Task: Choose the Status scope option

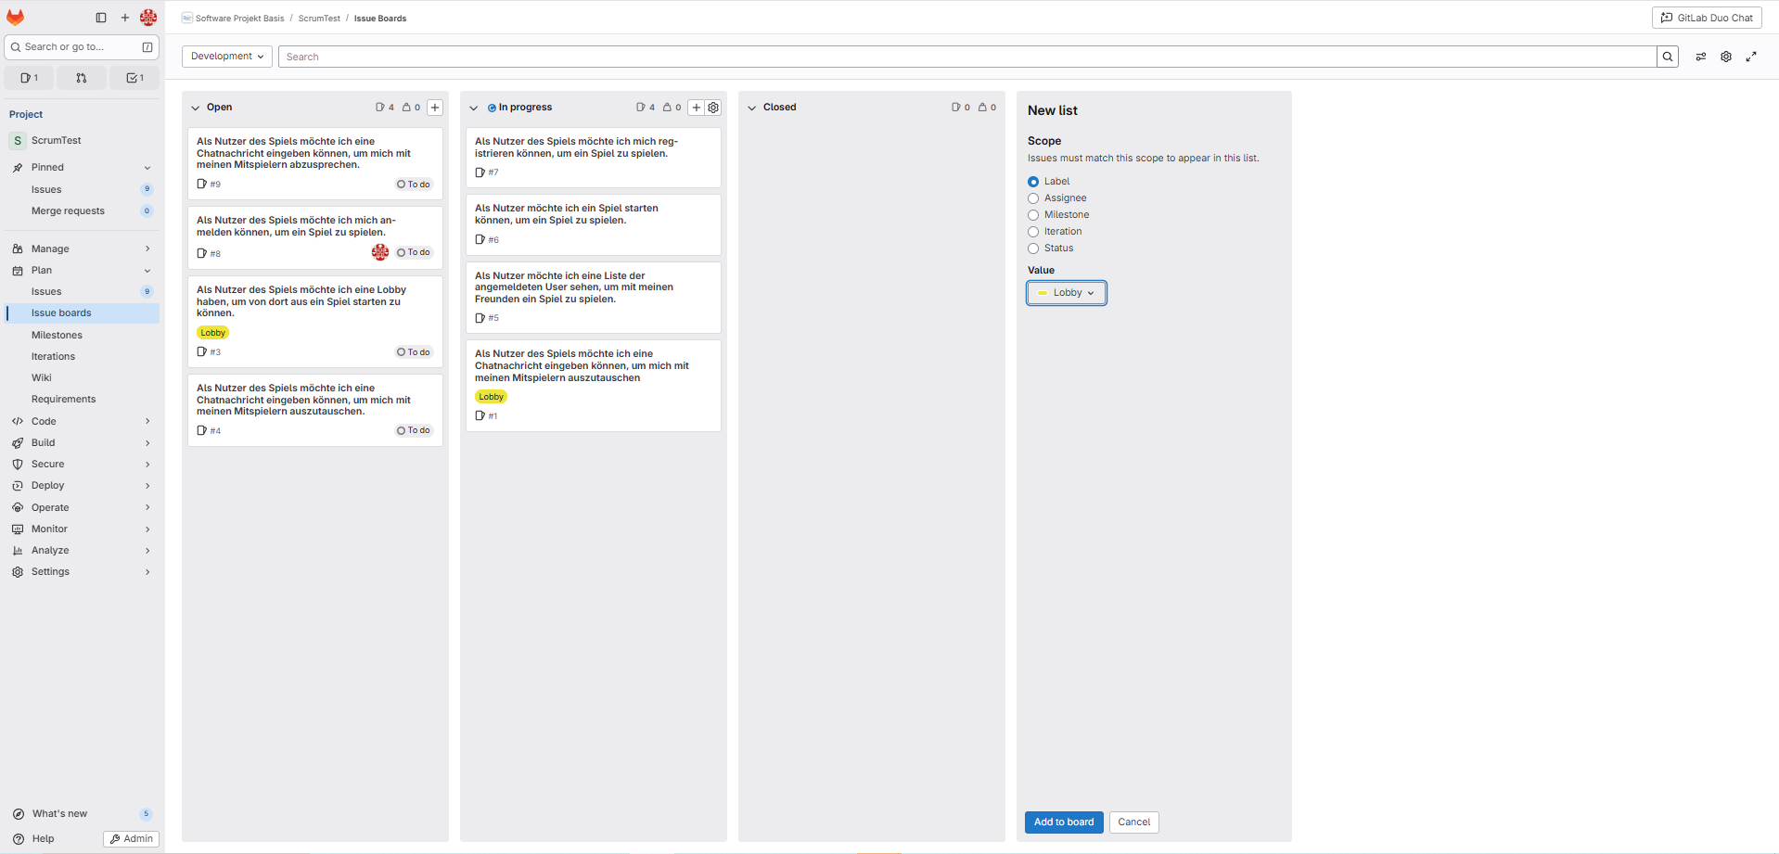Action: tap(1033, 249)
